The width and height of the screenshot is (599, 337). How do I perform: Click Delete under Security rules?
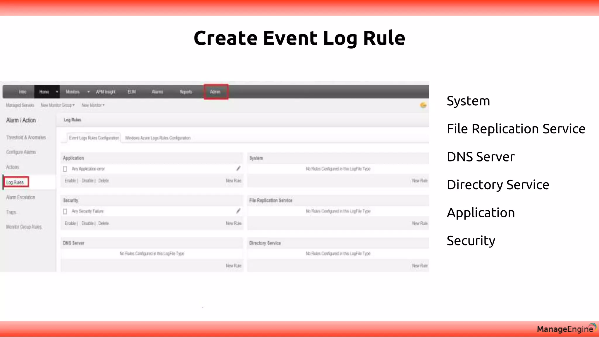point(104,223)
